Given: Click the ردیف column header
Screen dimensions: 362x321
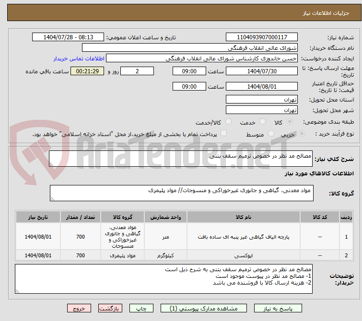Looking at the screenshot, I should (346, 217).
